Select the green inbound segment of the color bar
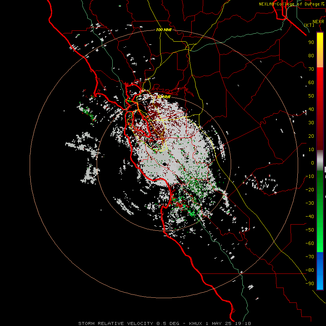Viewport: 326px width, 326px height. click(320, 212)
